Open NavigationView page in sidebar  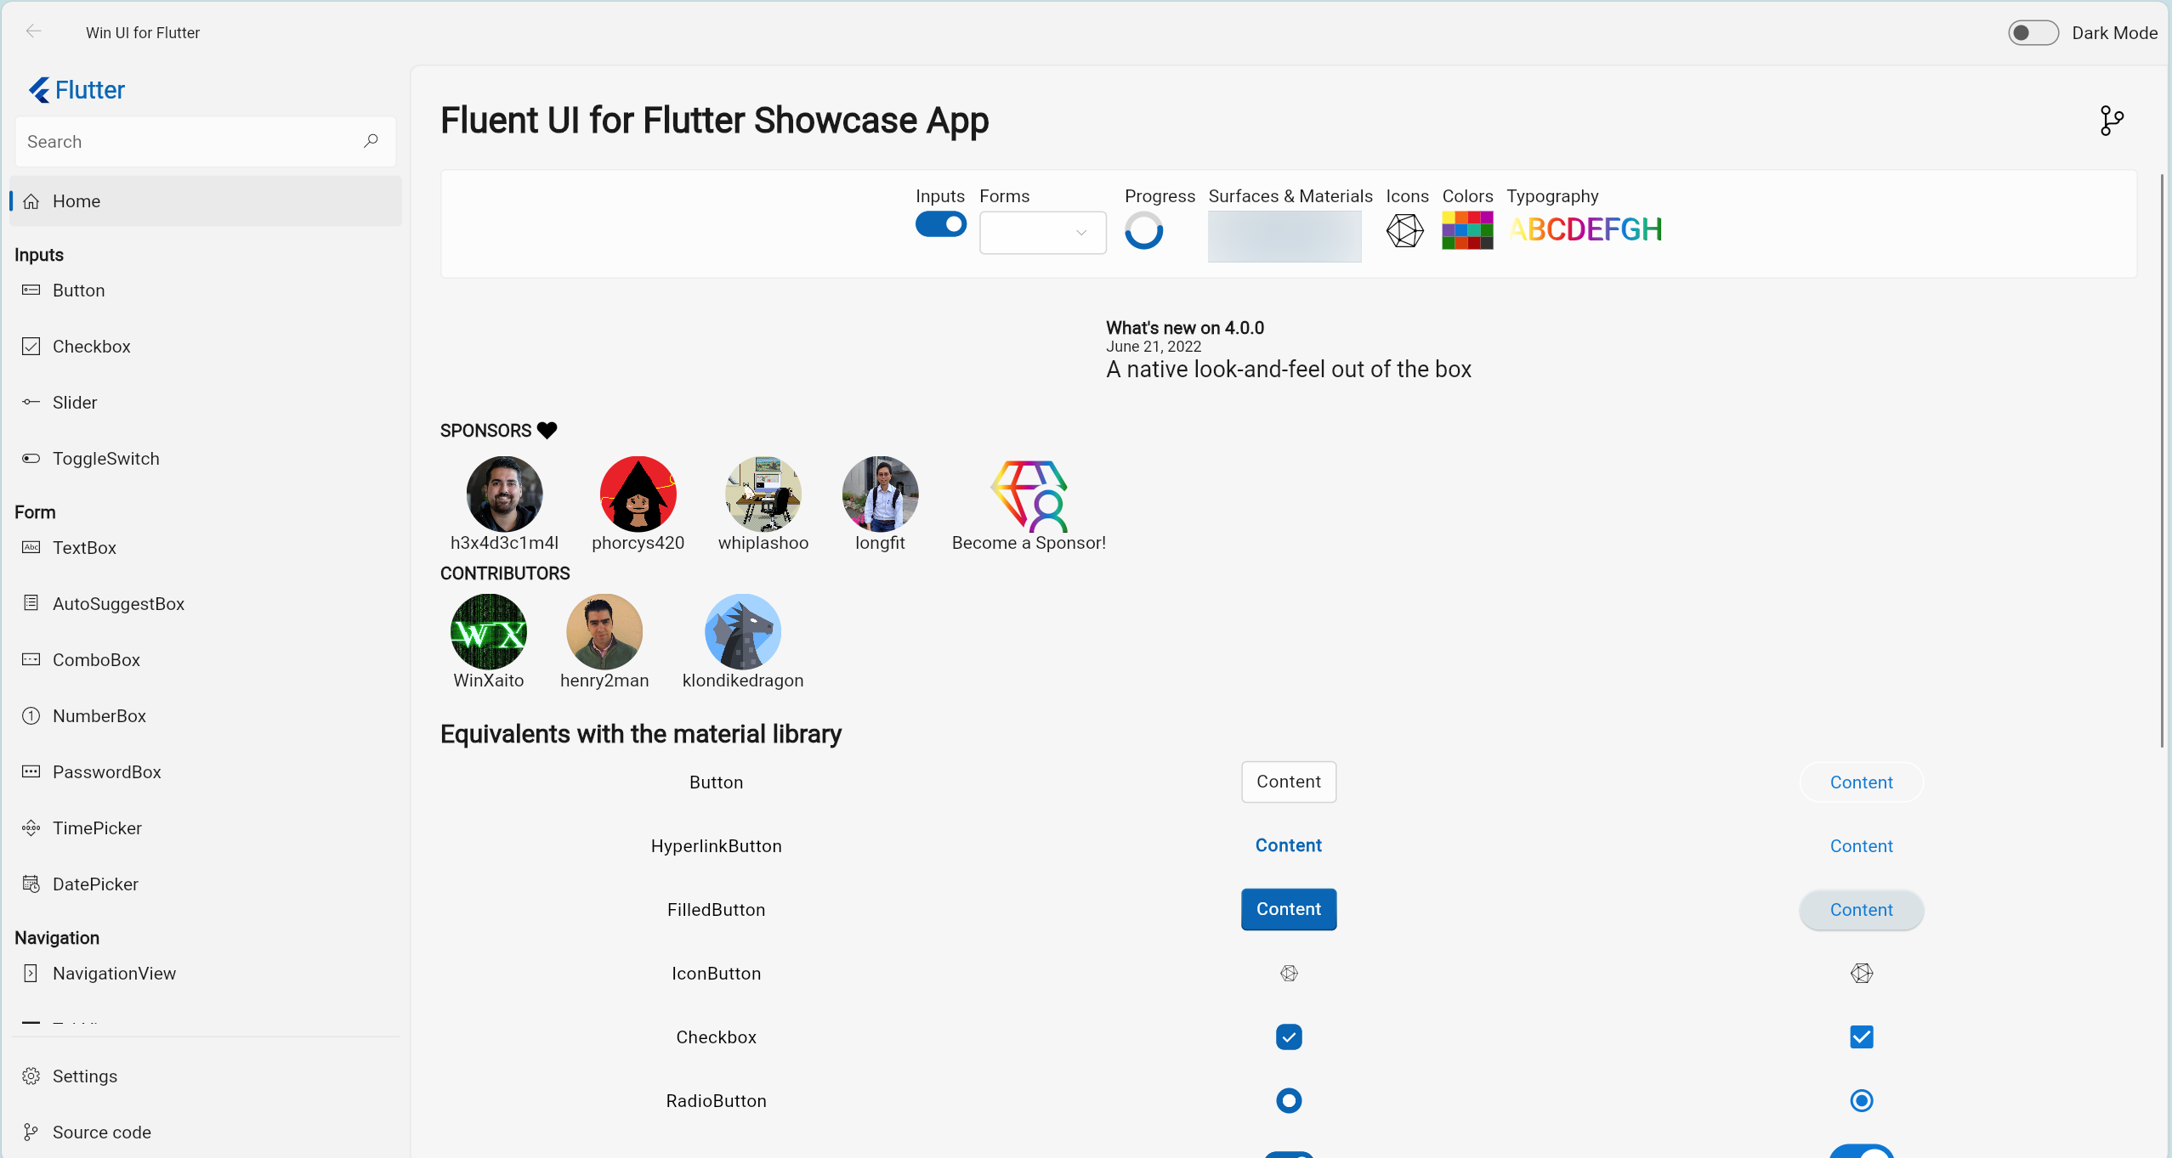tap(206, 973)
